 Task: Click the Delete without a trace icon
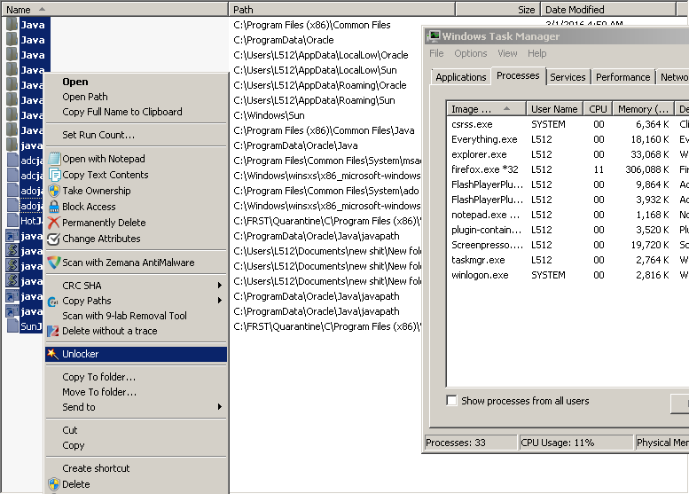[53, 331]
